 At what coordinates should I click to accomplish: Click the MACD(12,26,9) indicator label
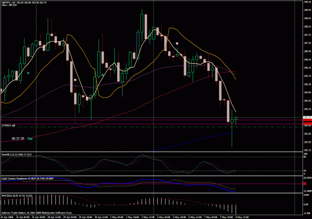point(17,196)
